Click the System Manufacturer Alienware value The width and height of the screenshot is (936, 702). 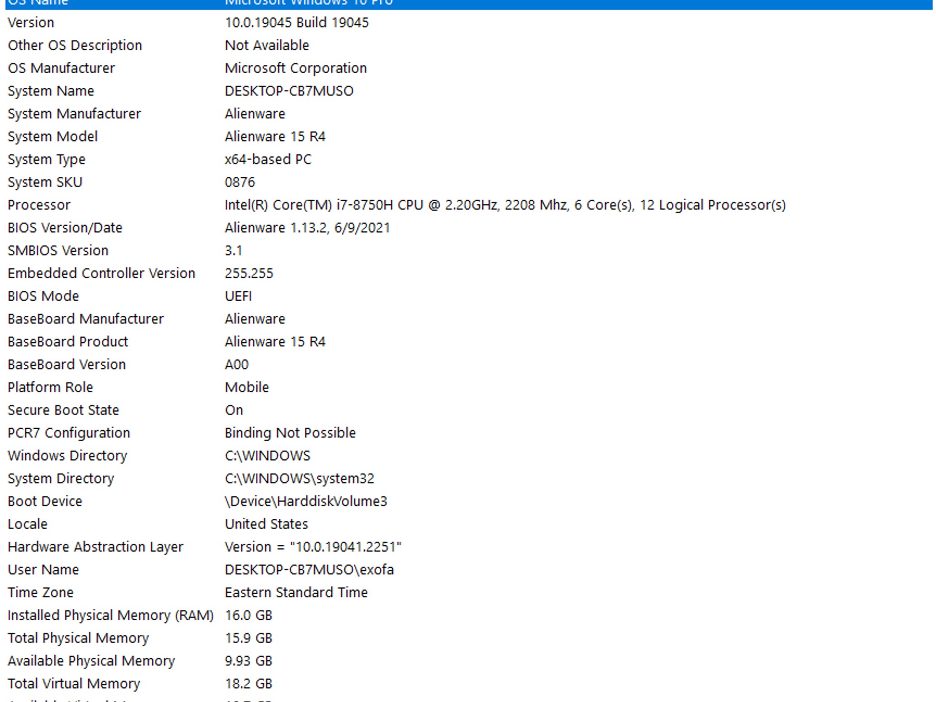(x=254, y=113)
